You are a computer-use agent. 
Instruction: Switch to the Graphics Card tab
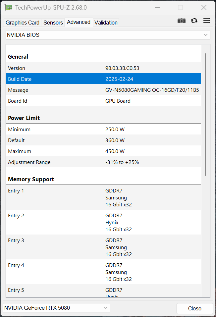click(23, 23)
